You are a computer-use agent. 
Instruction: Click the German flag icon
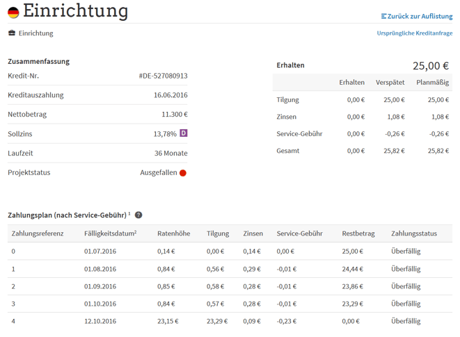click(x=13, y=13)
